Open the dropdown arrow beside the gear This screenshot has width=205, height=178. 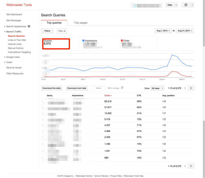coord(192,5)
